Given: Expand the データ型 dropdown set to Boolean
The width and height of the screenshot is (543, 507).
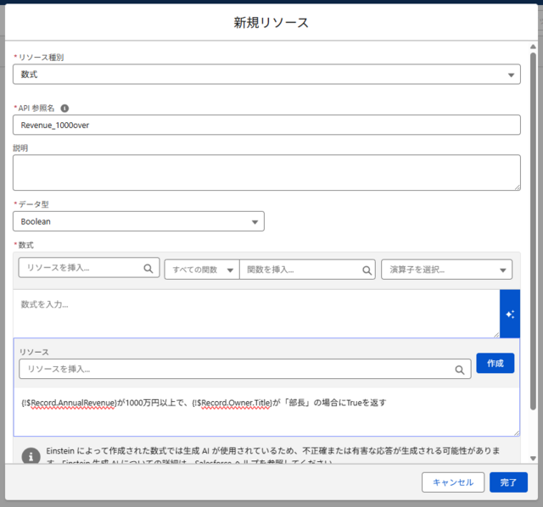Looking at the screenshot, I should 138,221.
